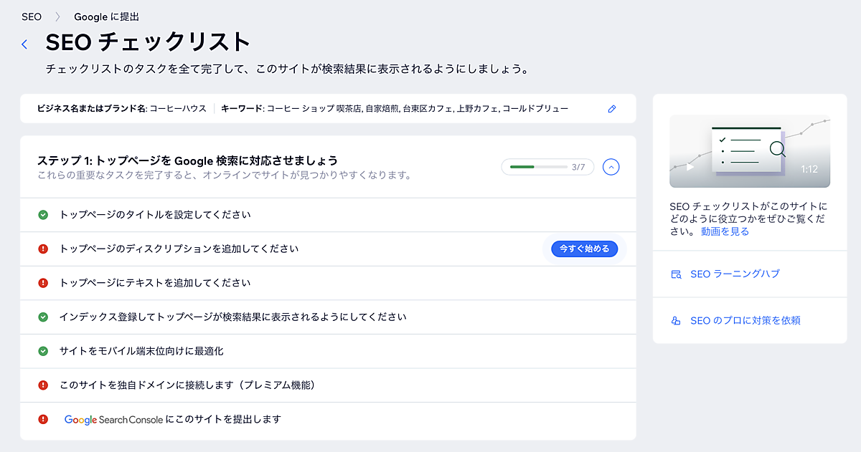Collapse Step 1 with the chevron button
This screenshot has height=452, width=861.
[x=611, y=167]
